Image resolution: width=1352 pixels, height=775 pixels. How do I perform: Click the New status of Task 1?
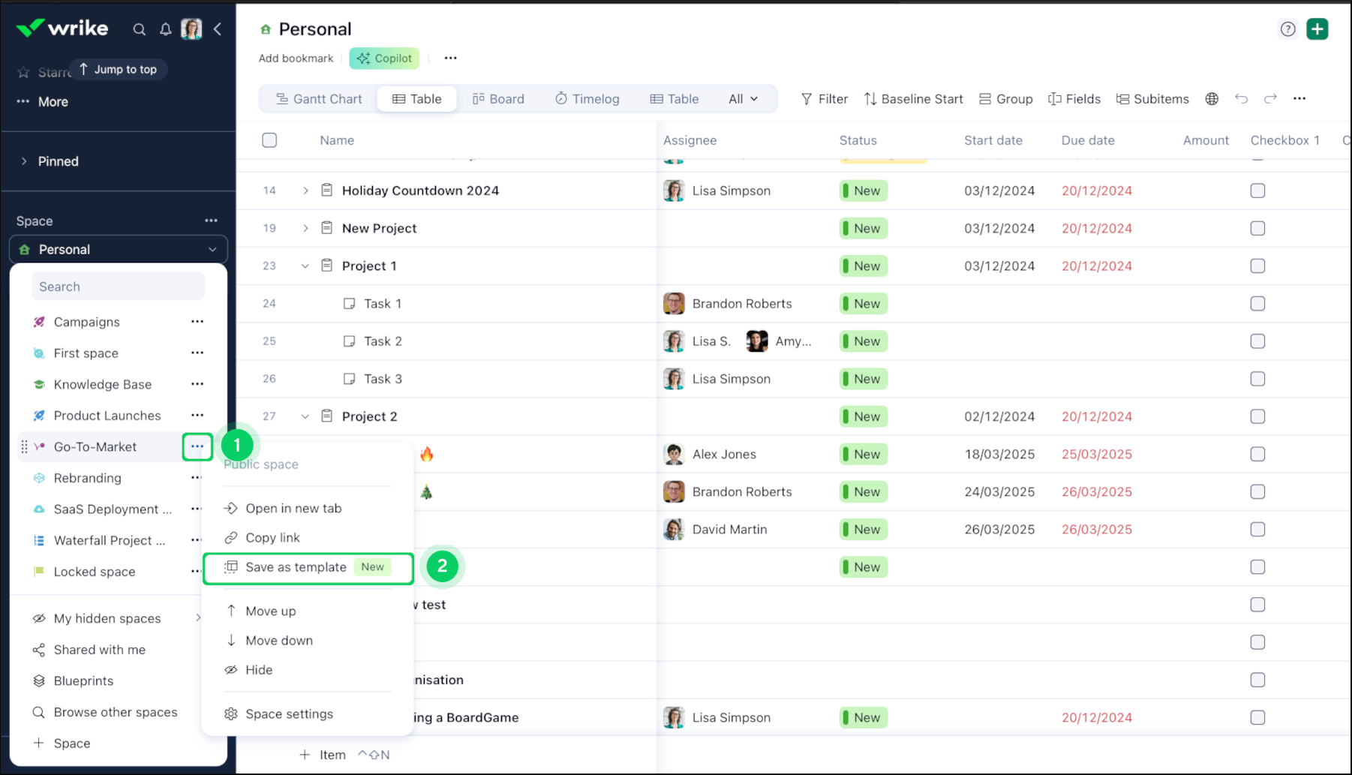coord(864,304)
